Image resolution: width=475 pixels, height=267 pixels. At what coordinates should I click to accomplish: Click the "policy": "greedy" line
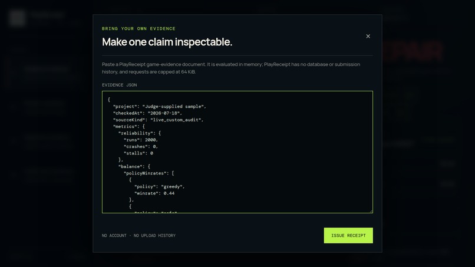pos(159,186)
